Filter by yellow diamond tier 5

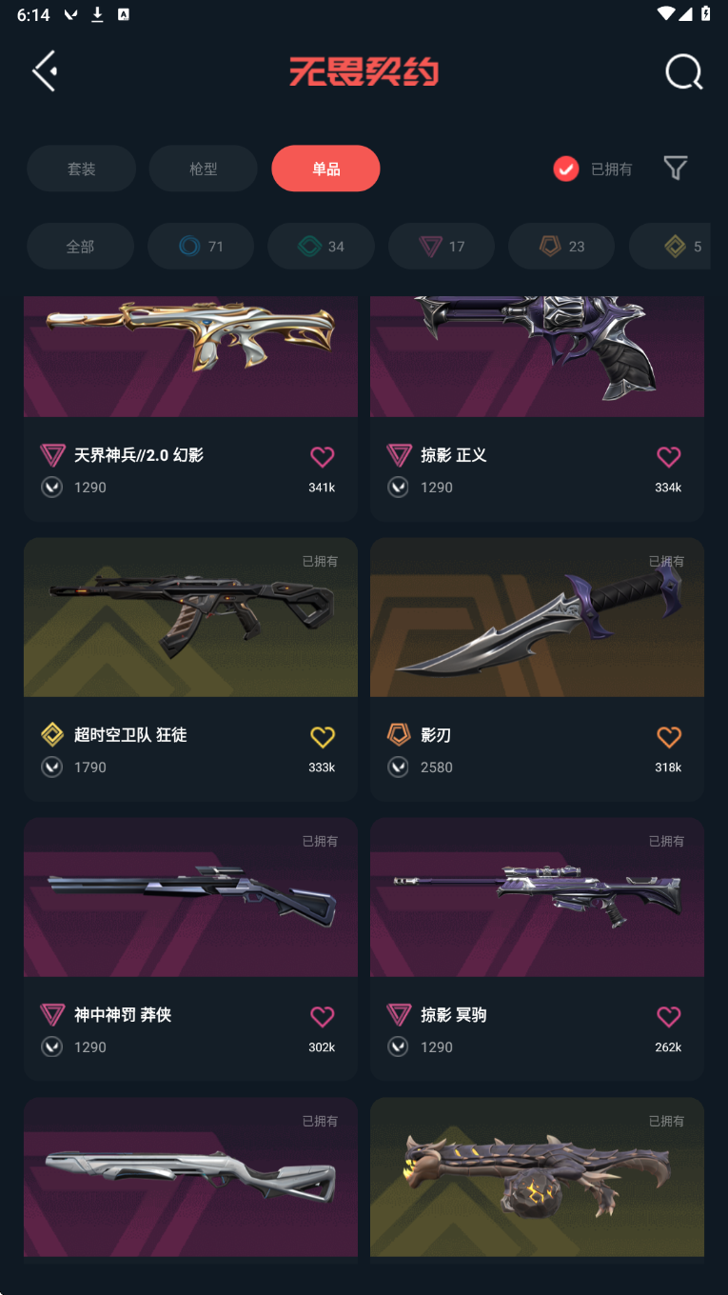[670, 247]
